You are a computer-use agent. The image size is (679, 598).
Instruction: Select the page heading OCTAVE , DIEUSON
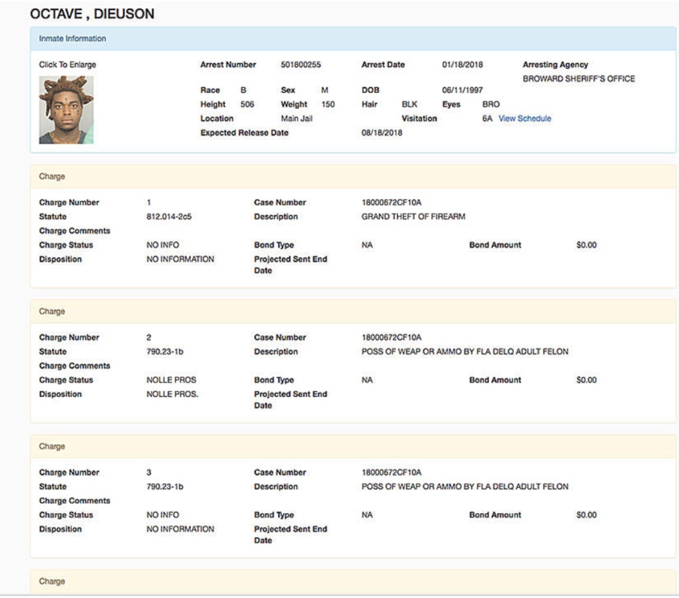pyautogui.click(x=92, y=14)
